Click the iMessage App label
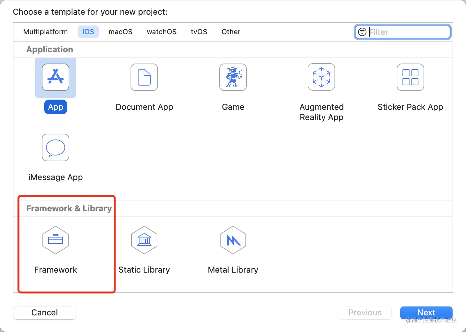The height and width of the screenshot is (332, 466). (56, 177)
